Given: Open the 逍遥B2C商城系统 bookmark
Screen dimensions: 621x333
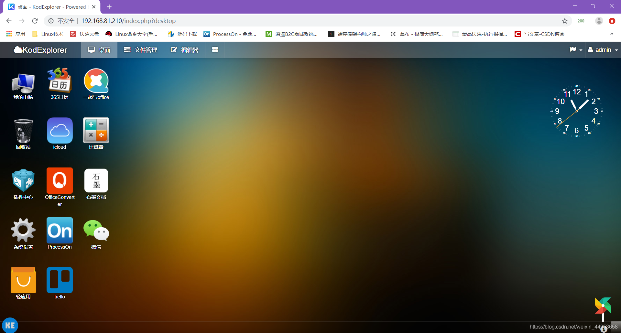Looking at the screenshot, I should click(x=292, y=34).
